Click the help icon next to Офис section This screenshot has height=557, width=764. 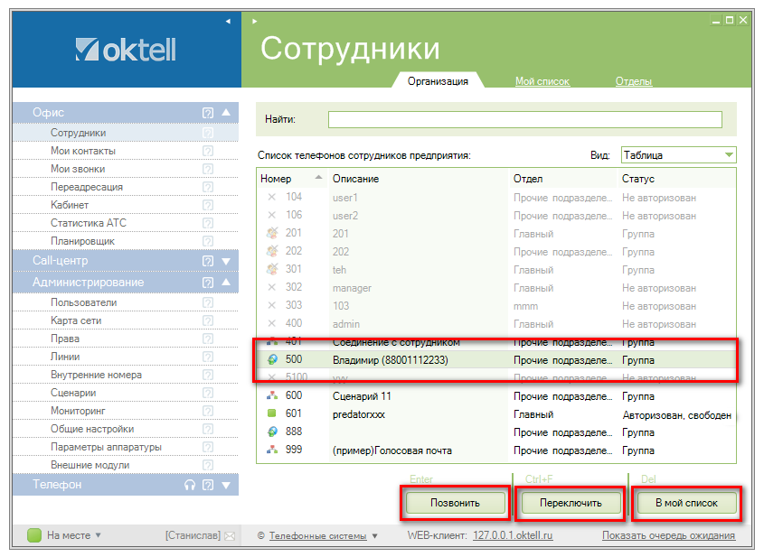[x=208, y=113]
